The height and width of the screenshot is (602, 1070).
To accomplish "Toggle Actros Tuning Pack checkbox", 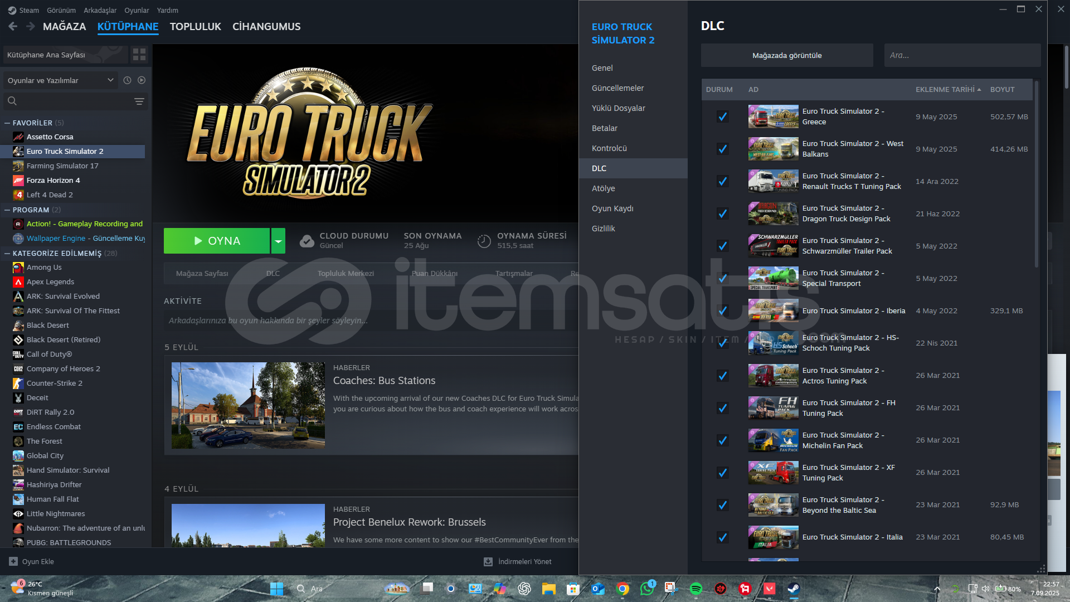I will point(722,376).
